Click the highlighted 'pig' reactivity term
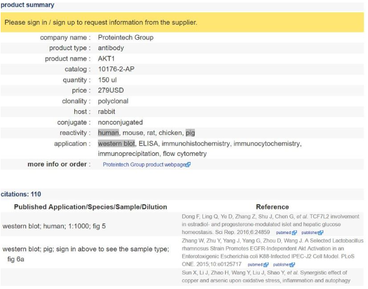 [190, 133]
